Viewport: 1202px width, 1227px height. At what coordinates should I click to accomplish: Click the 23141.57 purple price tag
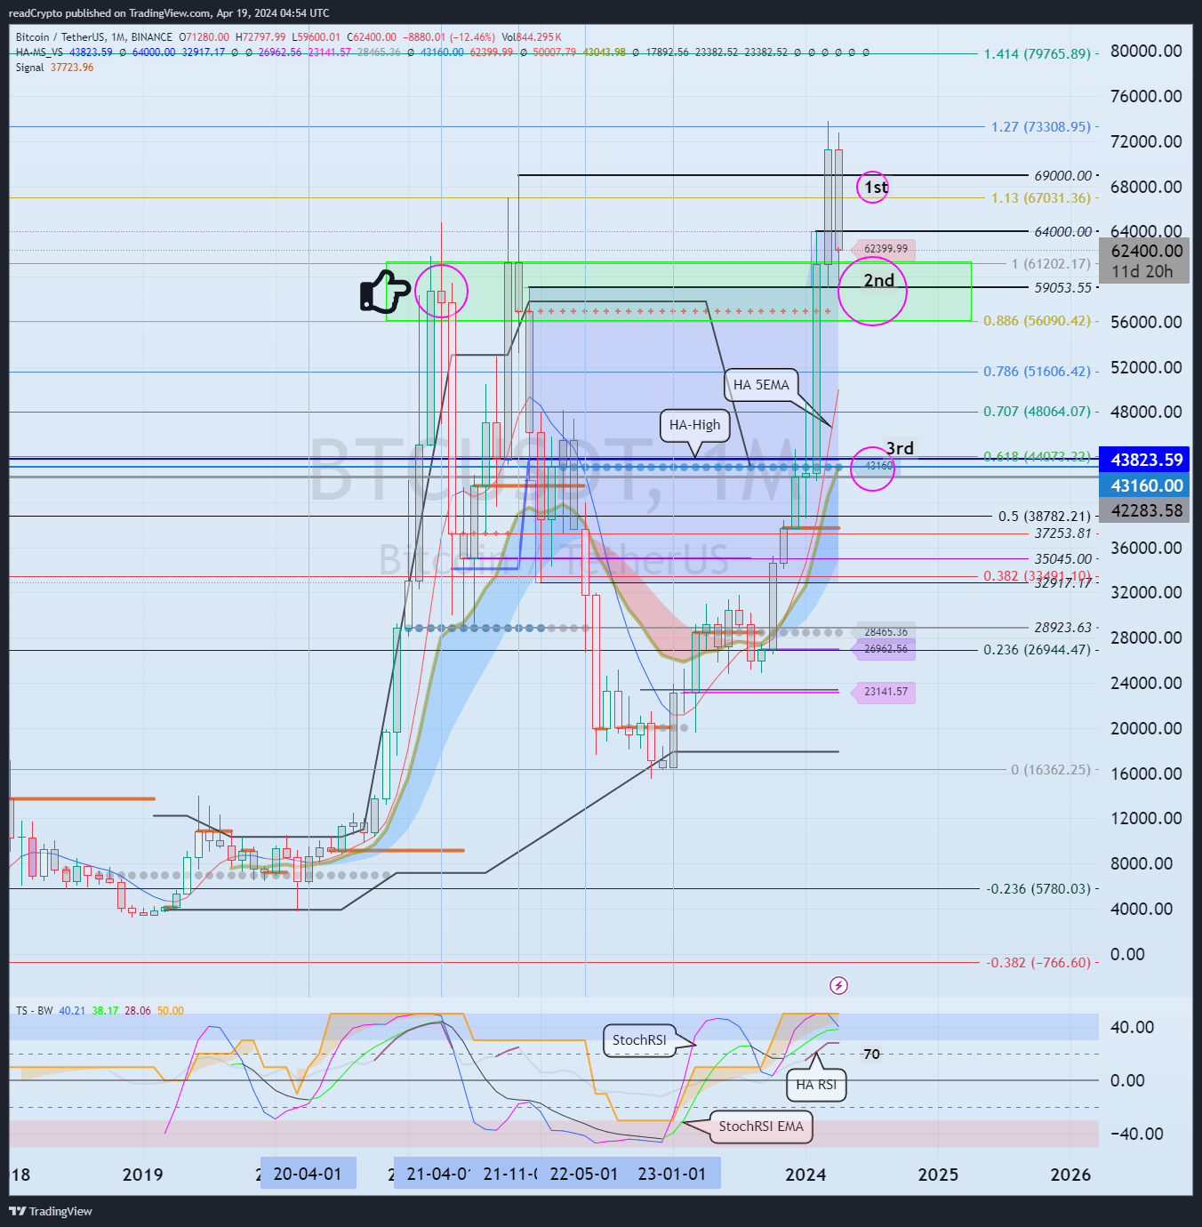884,692
